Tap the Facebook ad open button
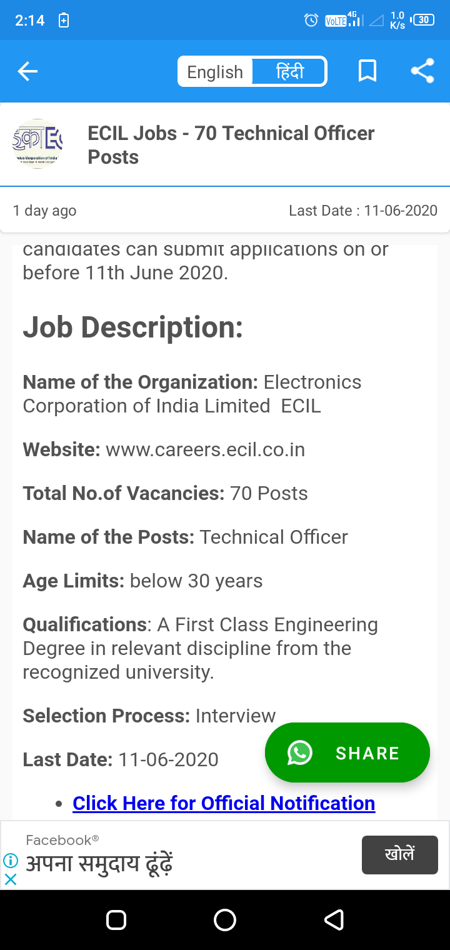 click(x=399, y=854)
